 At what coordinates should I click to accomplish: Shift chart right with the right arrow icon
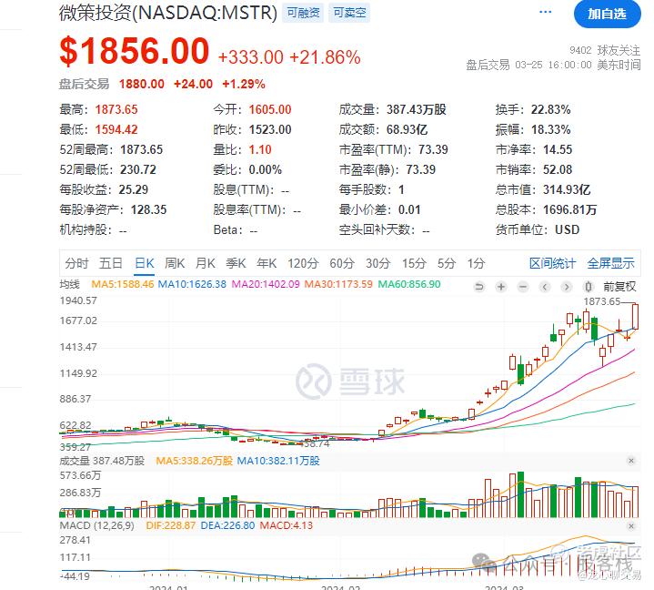[567, 287]
